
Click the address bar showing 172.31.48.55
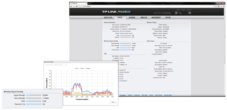coord(148,7)
